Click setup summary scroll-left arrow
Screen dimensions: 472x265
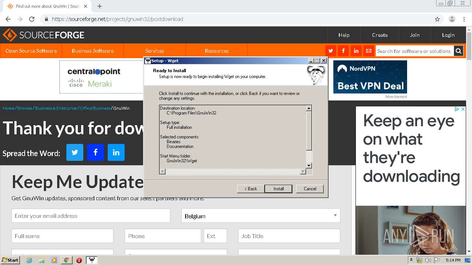tap(162, 172)
